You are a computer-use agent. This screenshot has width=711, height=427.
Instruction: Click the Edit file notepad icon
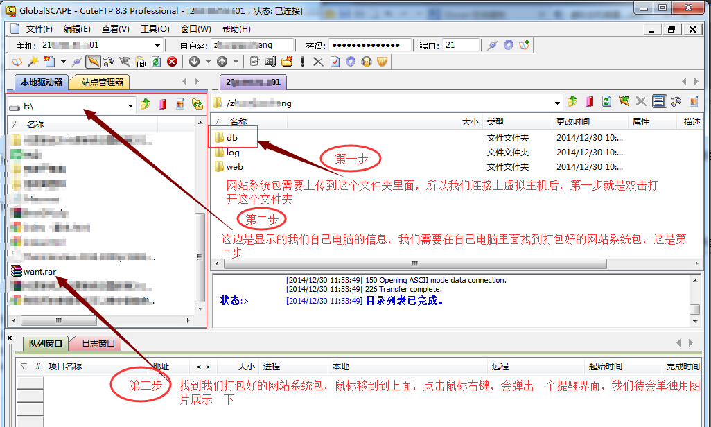[x=254, y=61]
